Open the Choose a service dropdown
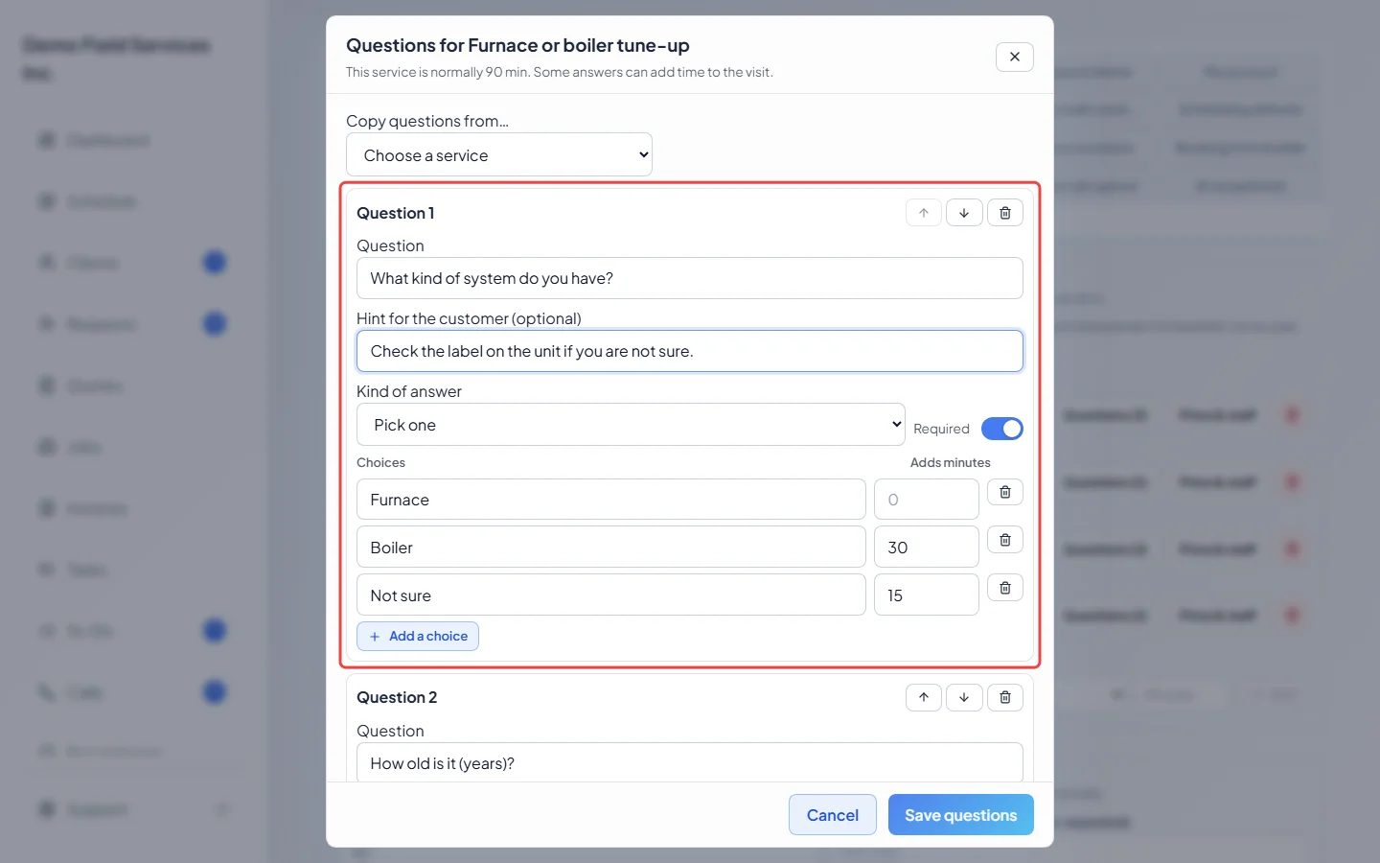Viewport: 1380px width, 863px height. [x=499, y=154]
